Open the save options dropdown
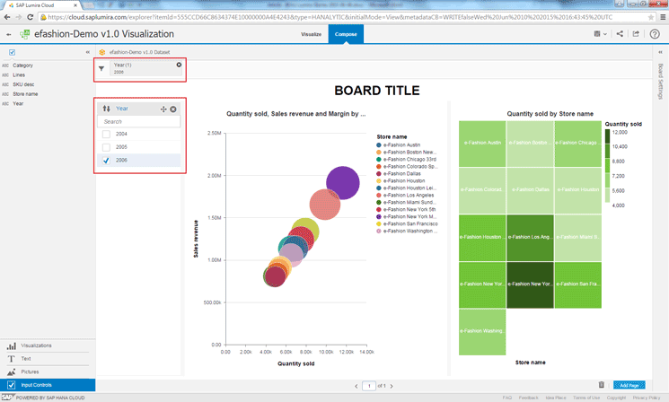The image size is (669, 402). 600,34
